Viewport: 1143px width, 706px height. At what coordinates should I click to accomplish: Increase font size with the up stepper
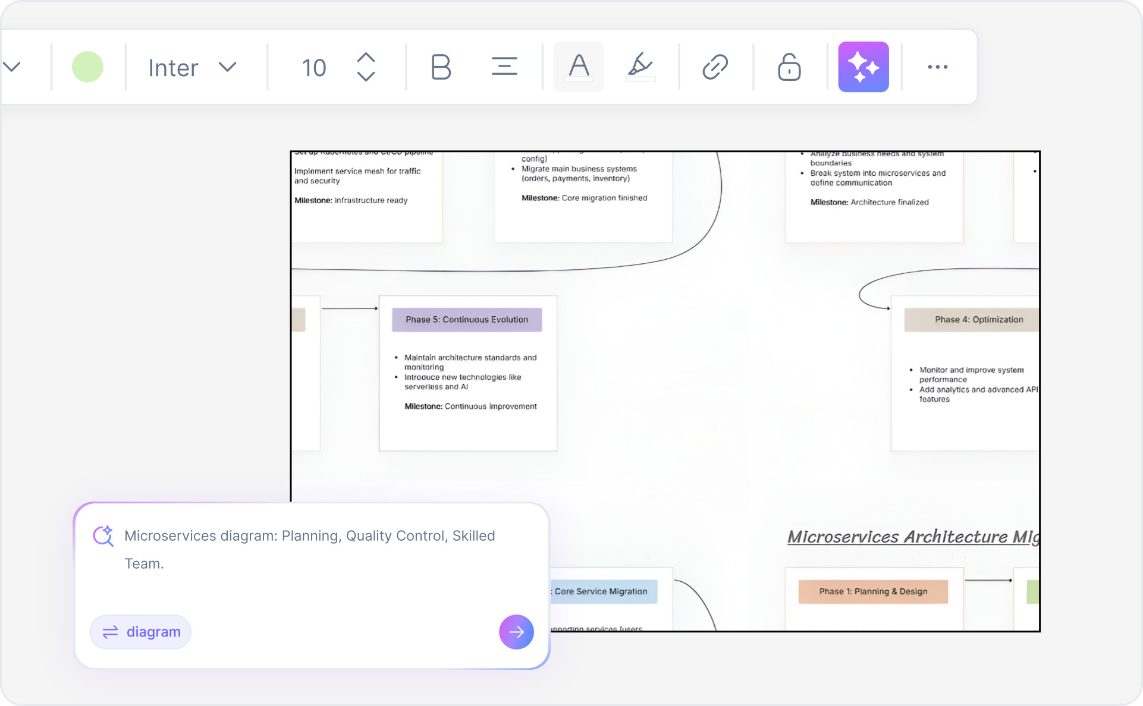[366, 58]
